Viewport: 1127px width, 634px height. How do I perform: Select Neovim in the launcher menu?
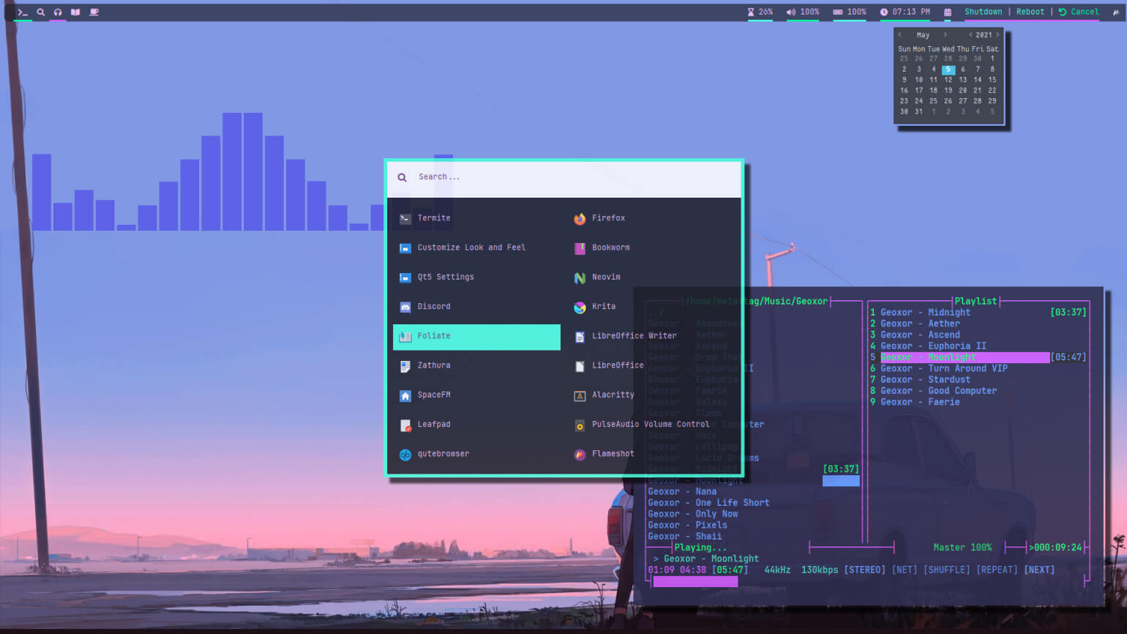click(605, 277)
